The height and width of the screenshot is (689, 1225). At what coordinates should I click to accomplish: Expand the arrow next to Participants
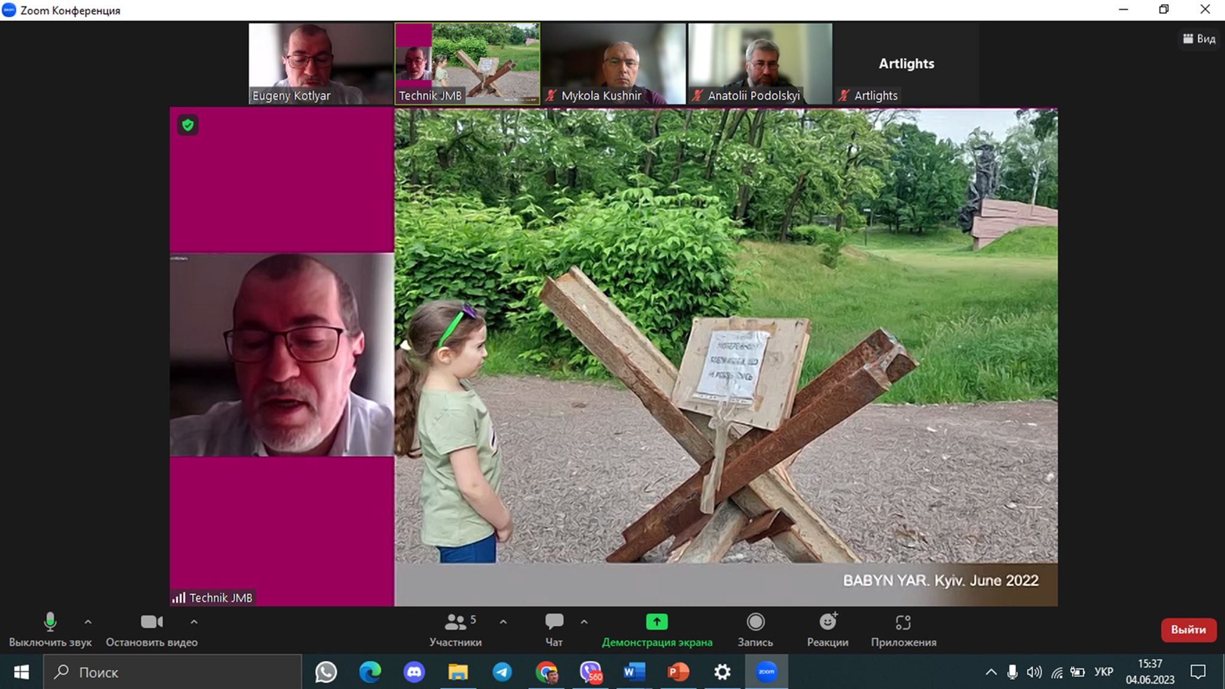[x=503, y=622]
